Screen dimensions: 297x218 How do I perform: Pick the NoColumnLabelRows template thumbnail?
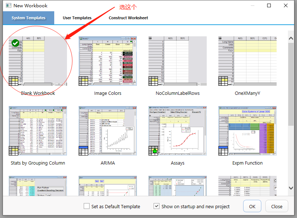pos(178,61)
